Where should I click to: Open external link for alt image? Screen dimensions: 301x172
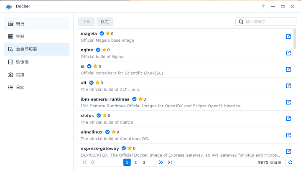(x=288, y=86)
